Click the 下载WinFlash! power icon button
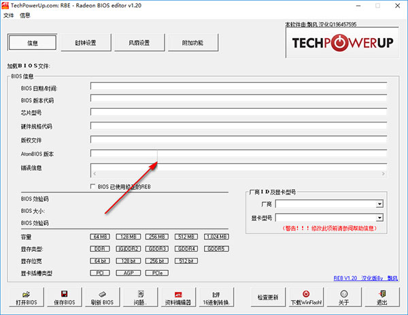The width and height of the screenshot is (408, 315). [306, 297]
